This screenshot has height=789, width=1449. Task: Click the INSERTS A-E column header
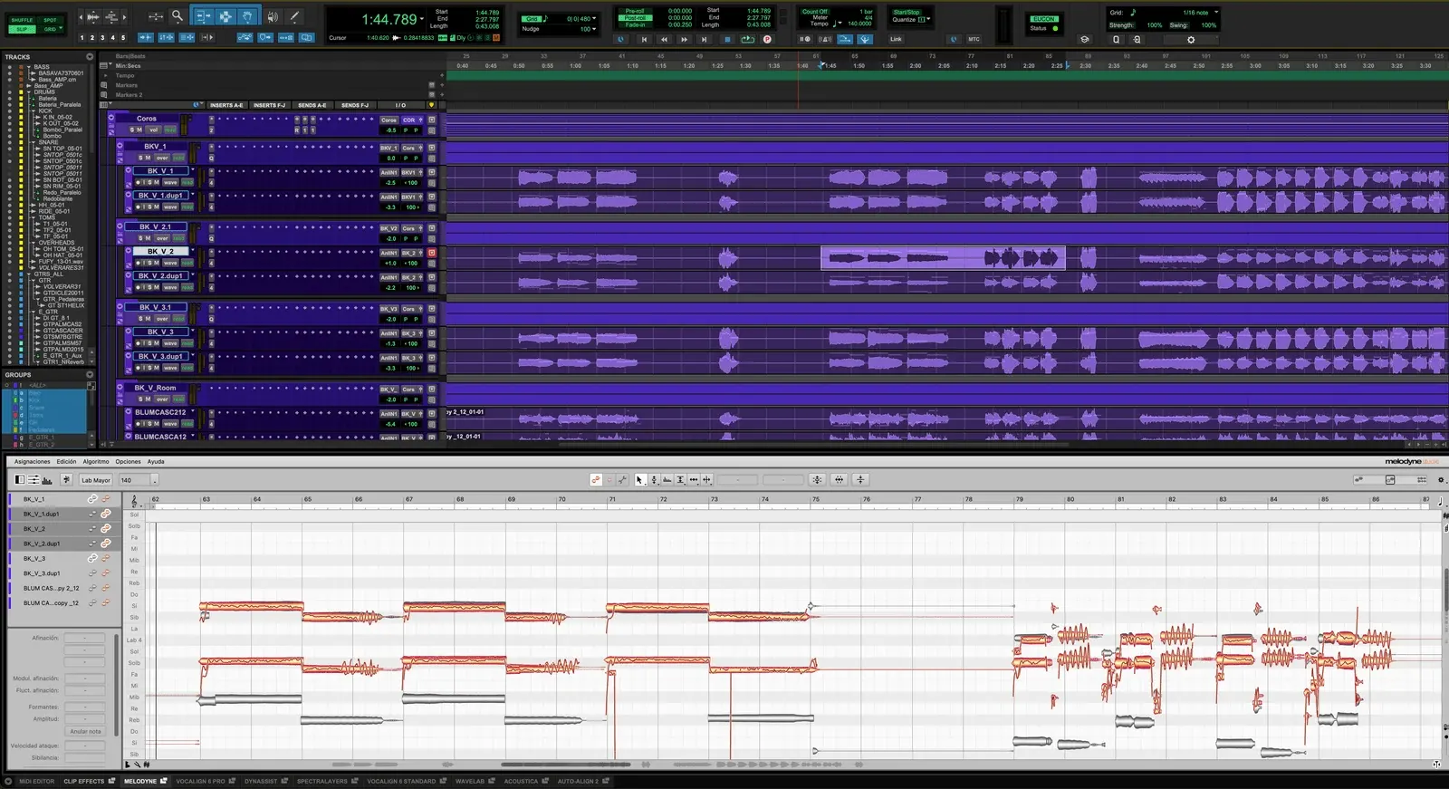point(226,105)
